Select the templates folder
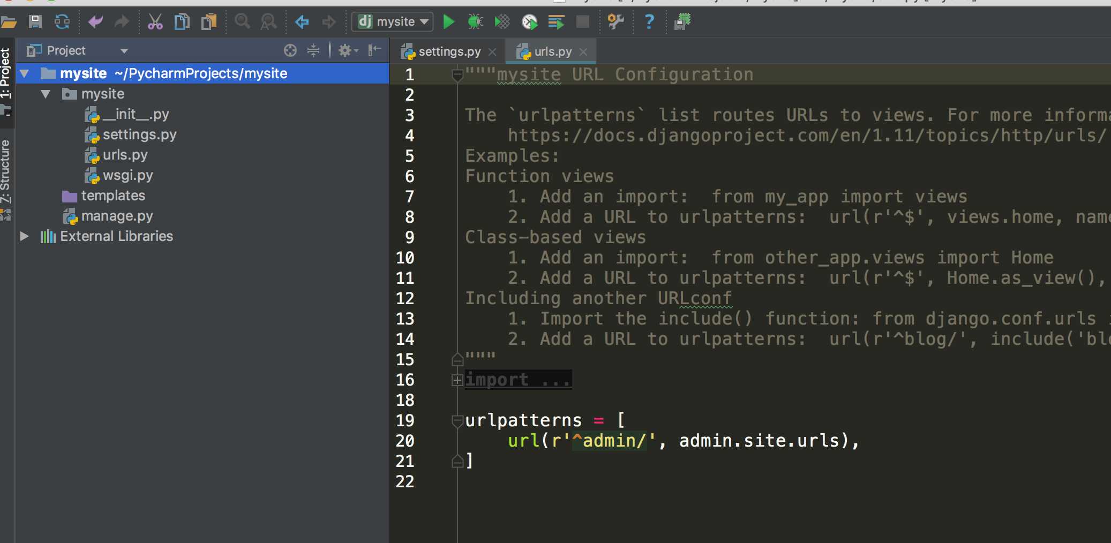1111x543 pixels. [113, 196]
